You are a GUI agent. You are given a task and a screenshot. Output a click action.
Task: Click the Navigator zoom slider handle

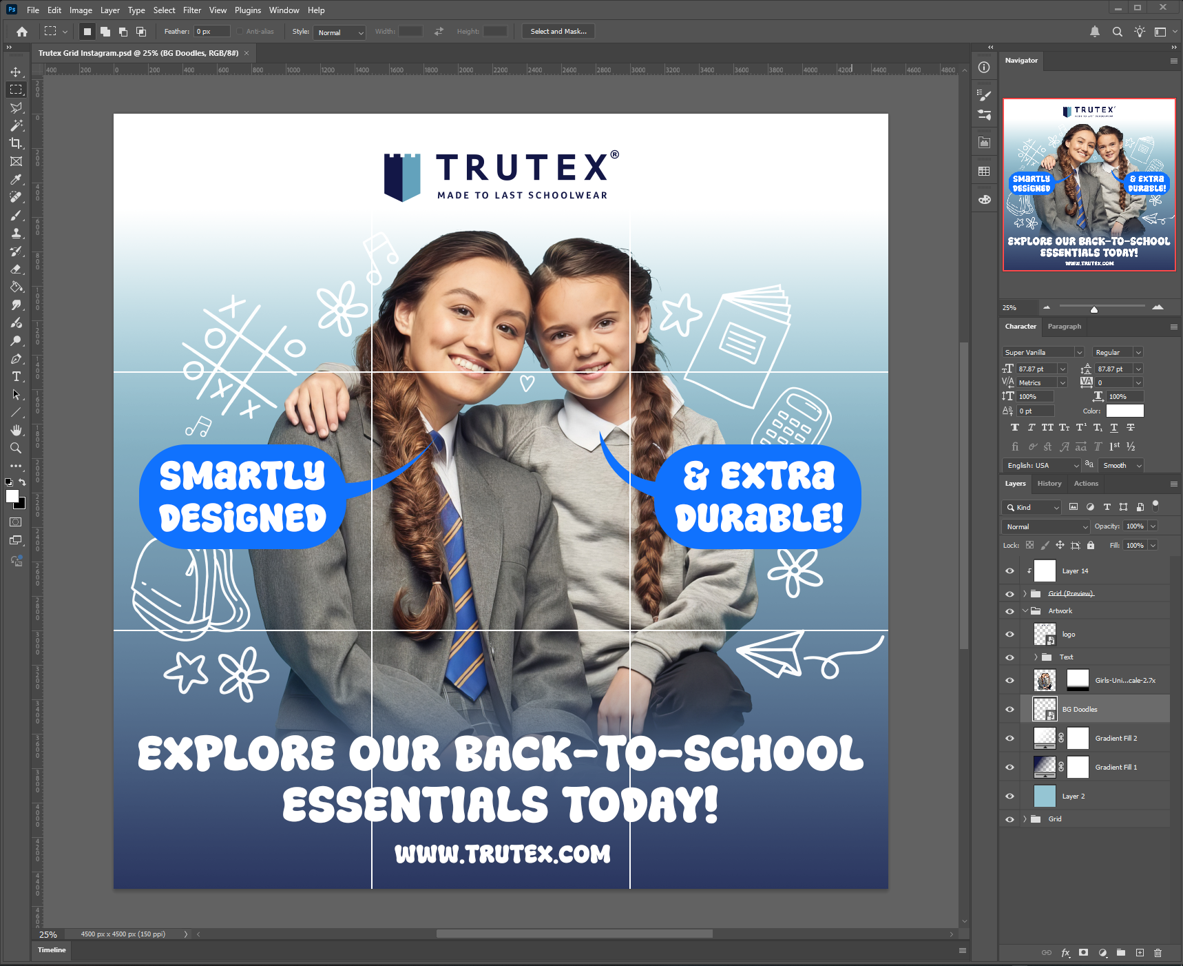click(x=1094, y=309)
